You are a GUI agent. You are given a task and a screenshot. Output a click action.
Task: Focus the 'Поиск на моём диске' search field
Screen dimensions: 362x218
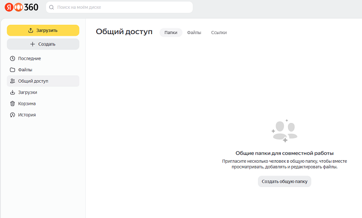point(122,7)
